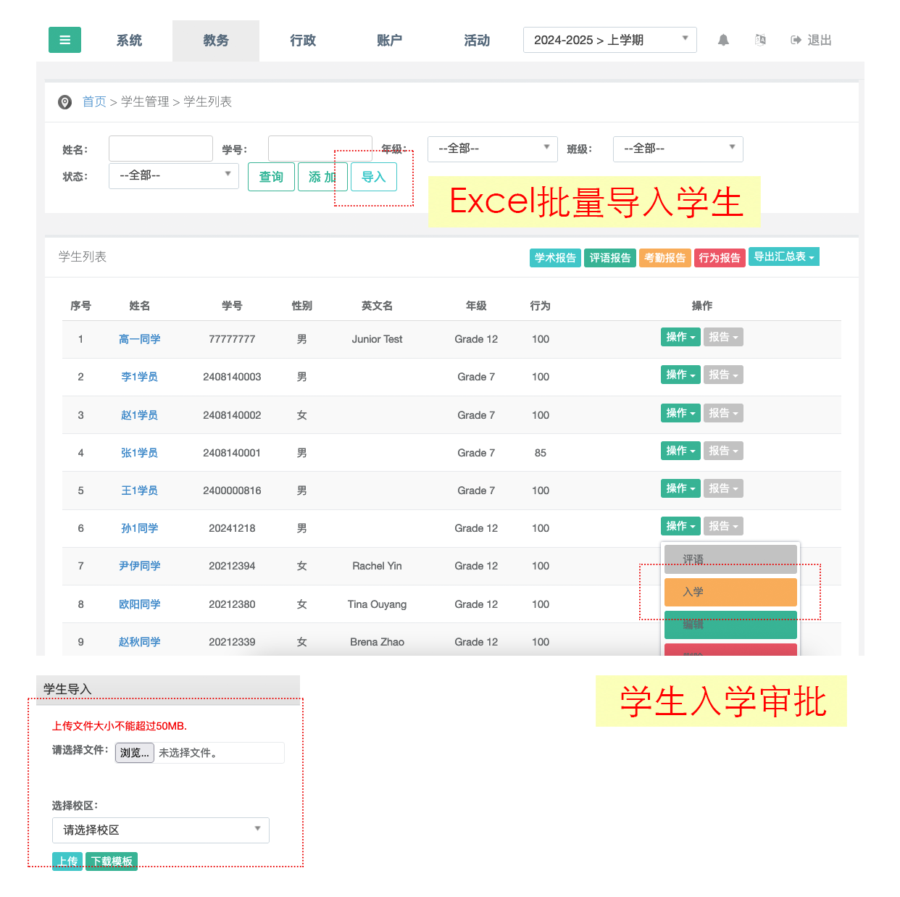Click student number 2408140003 cell

[232, 377]
